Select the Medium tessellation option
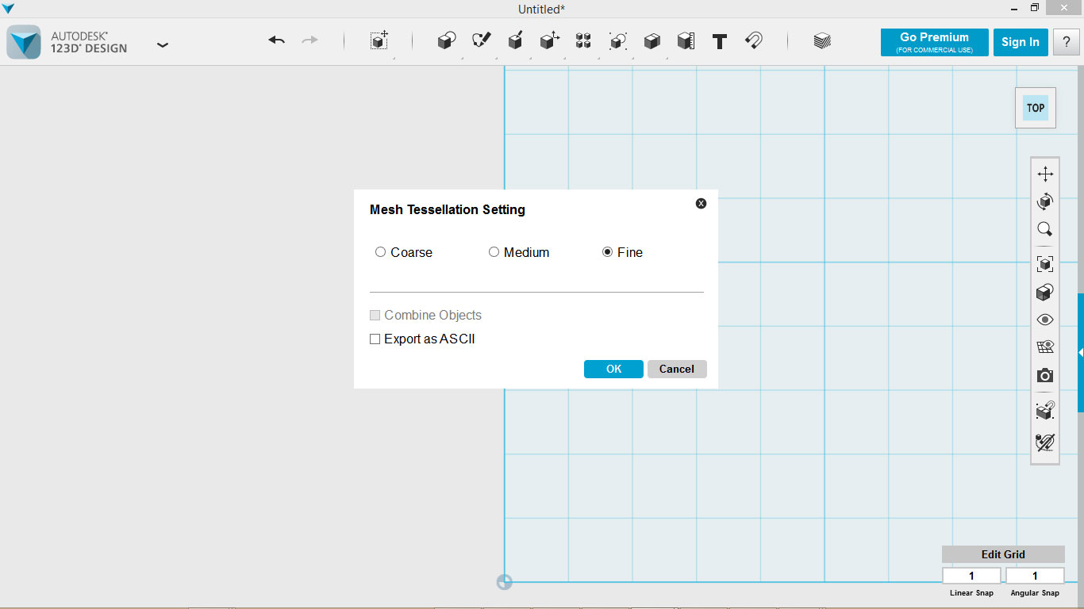The height and width of the screenshot is (609, 1084). pos(494,252)
